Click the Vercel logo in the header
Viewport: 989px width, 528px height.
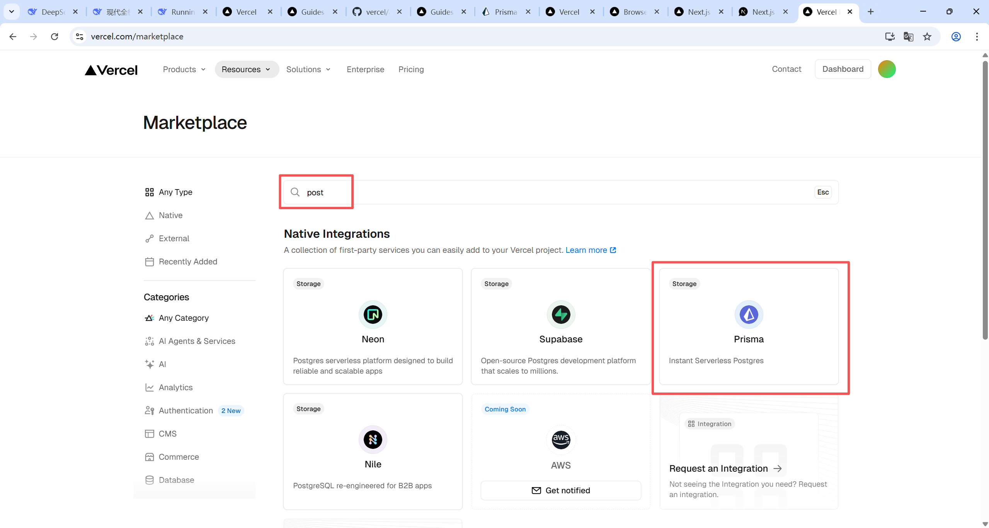point(111,70)
